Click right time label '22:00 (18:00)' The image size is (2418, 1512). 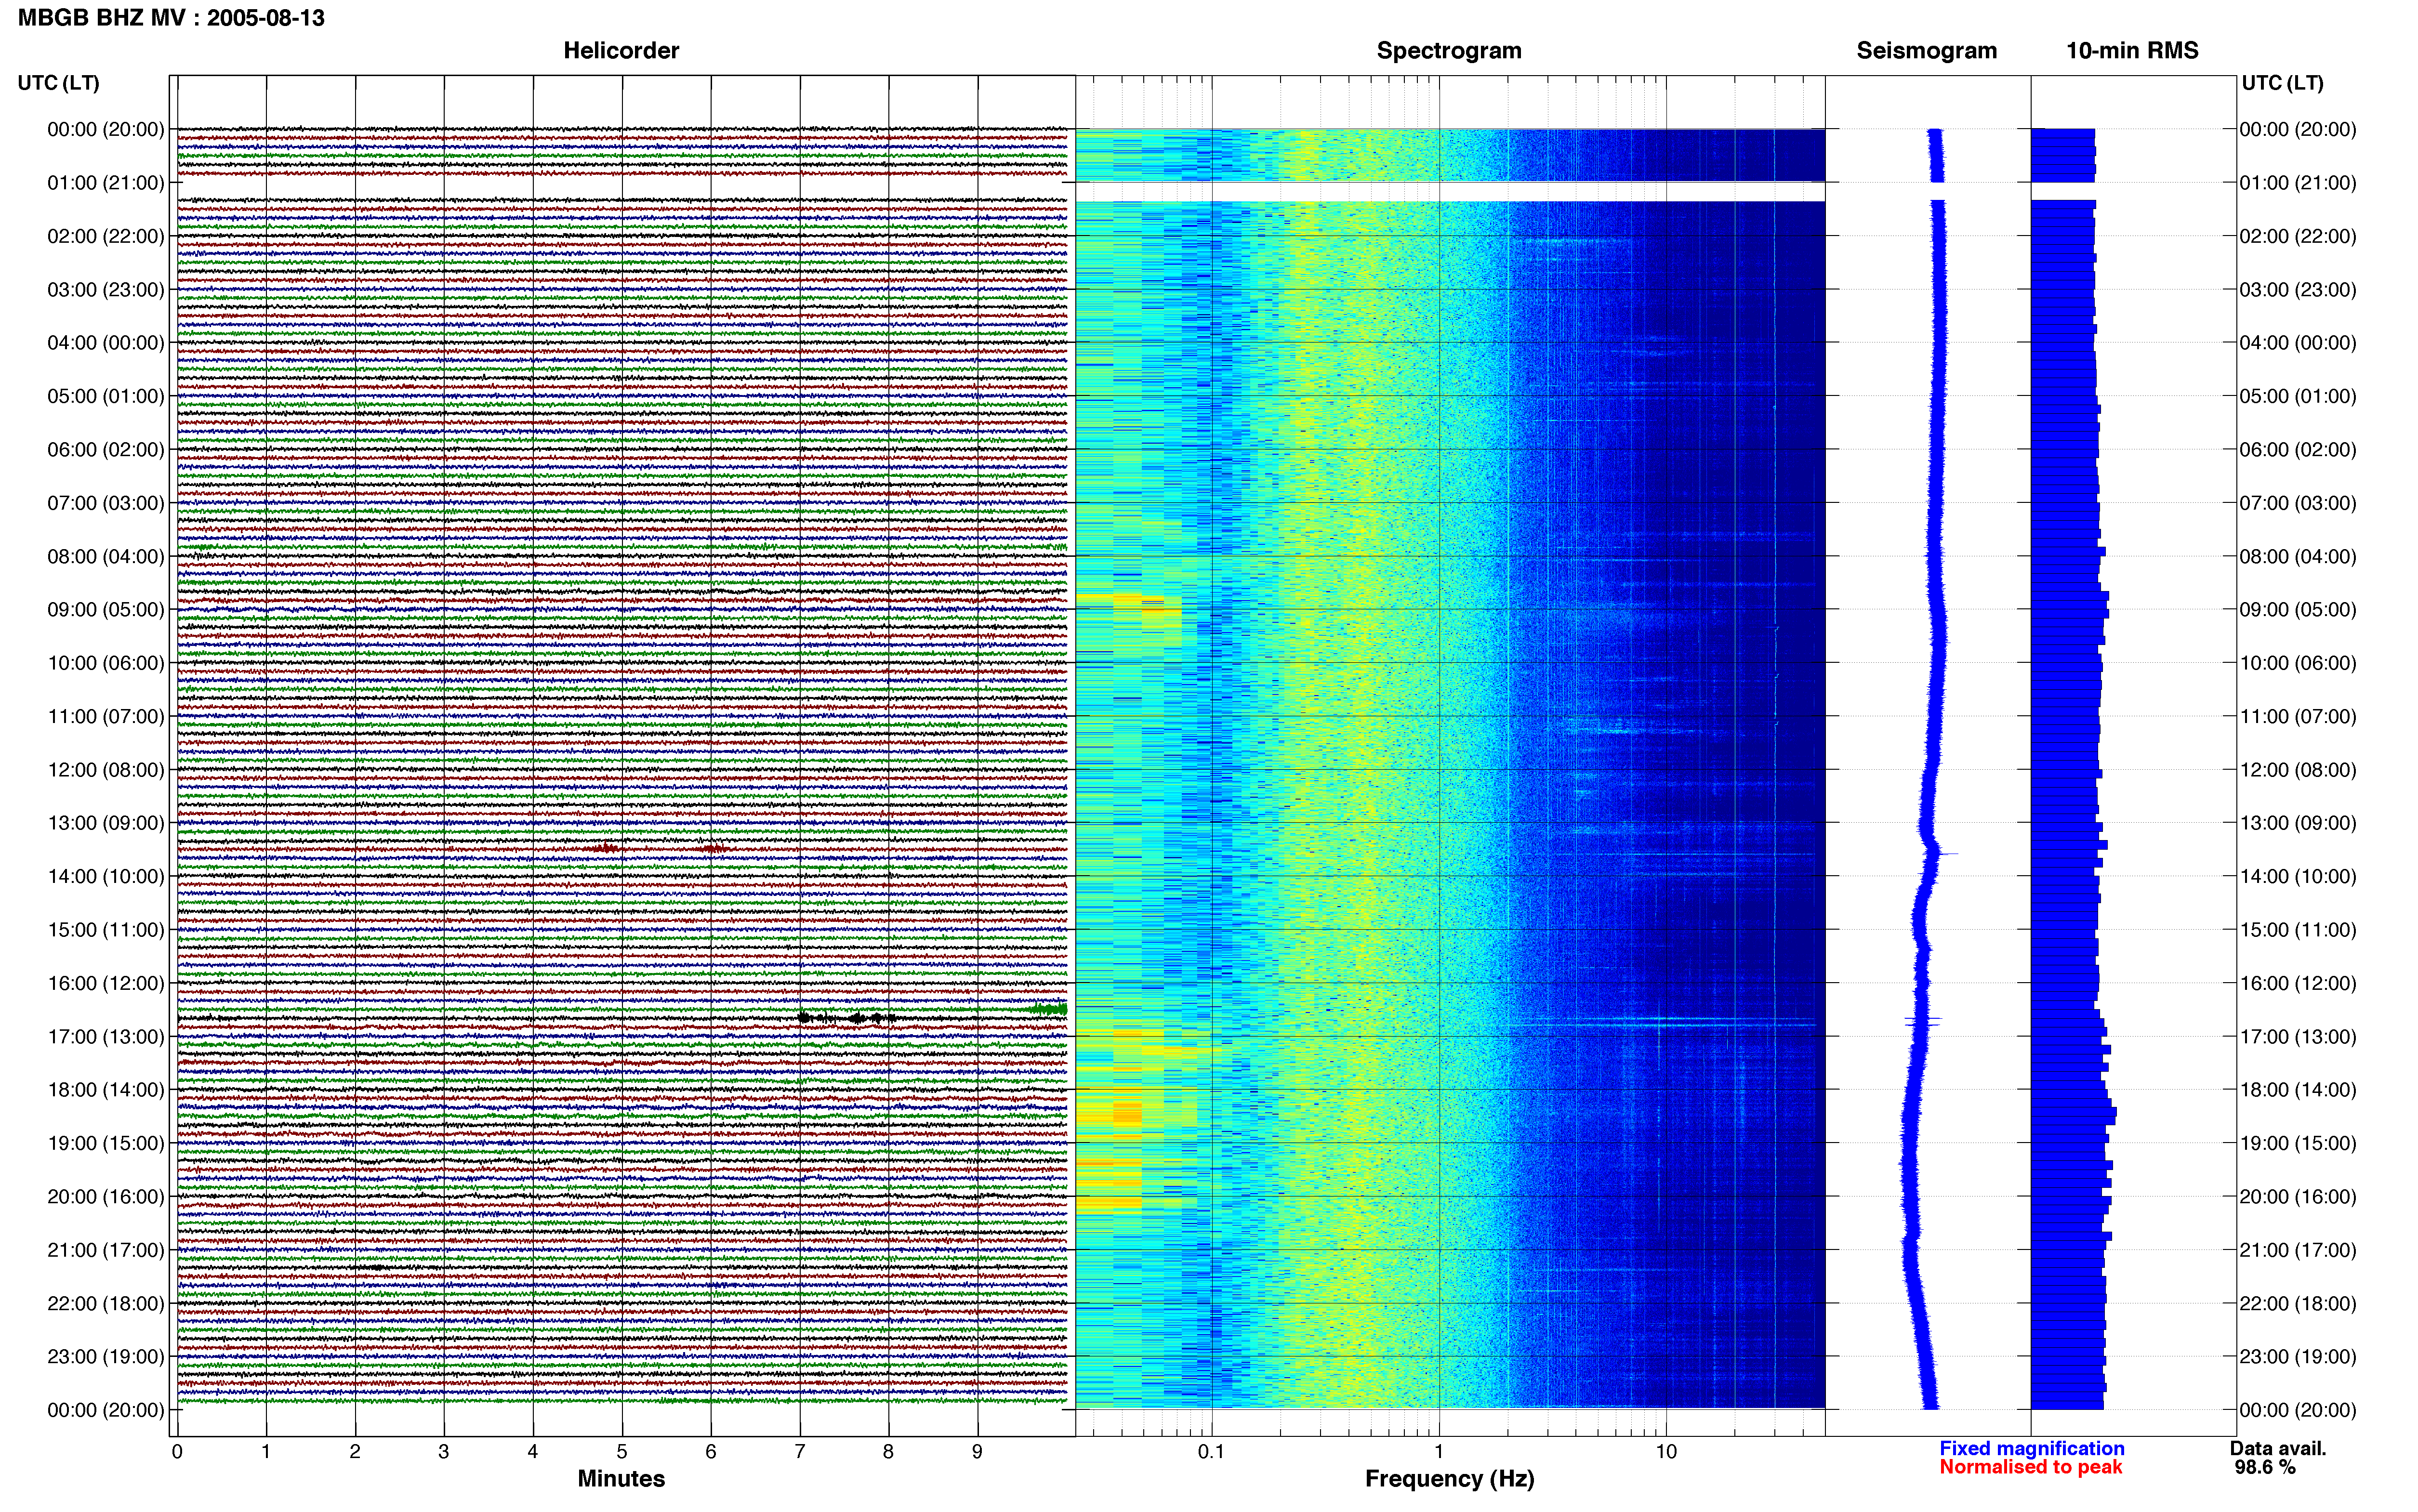[x=2298, y=1304]
